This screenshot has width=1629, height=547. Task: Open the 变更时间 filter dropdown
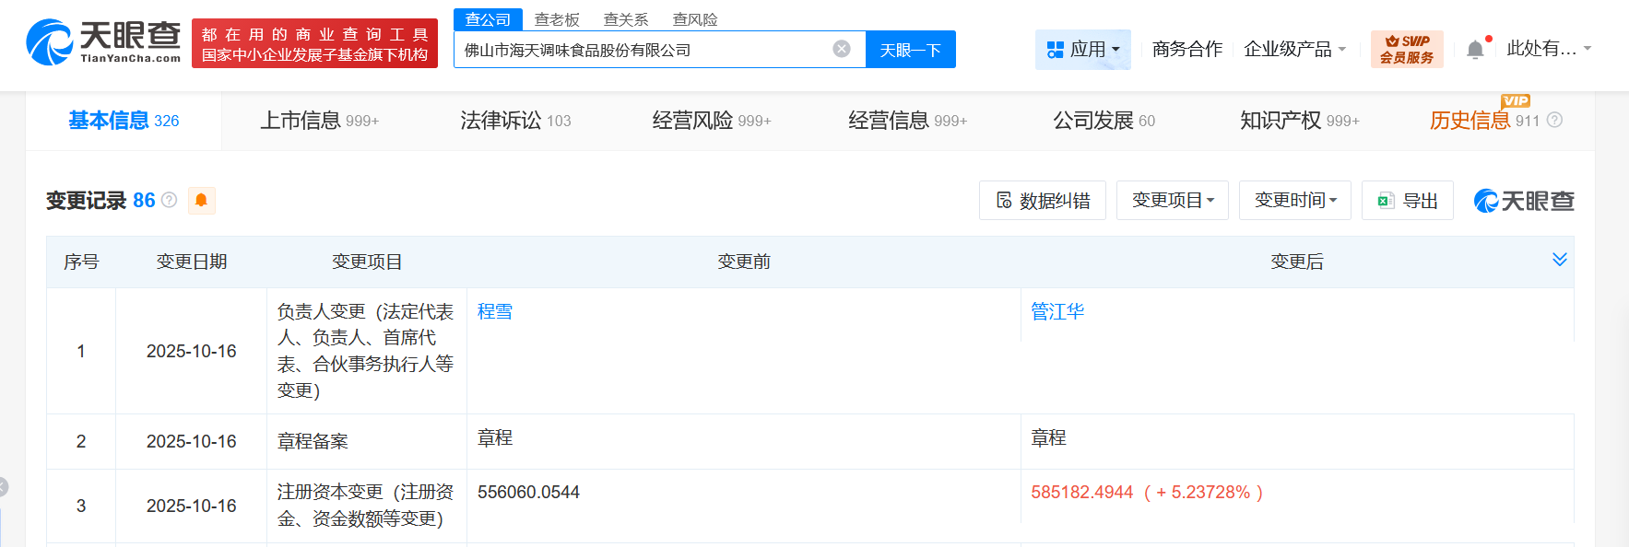coord(1294,201)
